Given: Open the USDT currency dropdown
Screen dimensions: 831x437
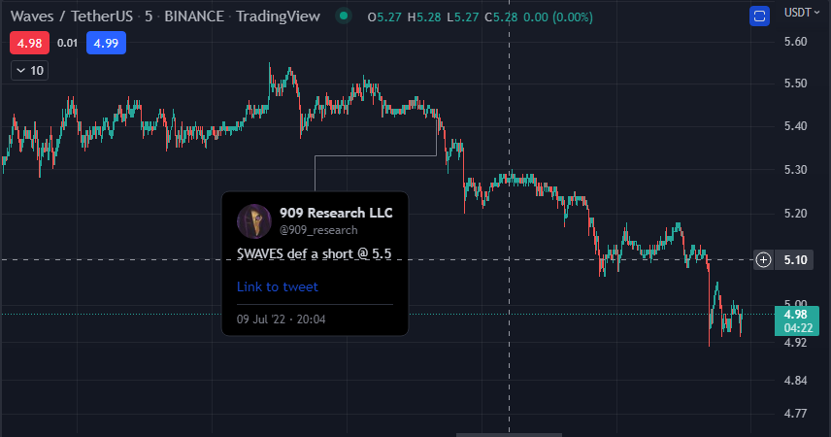Looking at the screenshot, I should tap(801, 13).
